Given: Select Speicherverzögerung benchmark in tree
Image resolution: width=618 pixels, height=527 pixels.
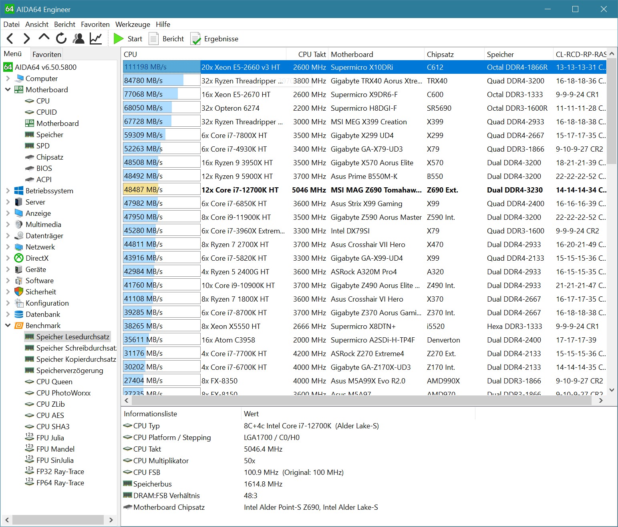Looking at the screenshot, I should [x=69, y=371].
